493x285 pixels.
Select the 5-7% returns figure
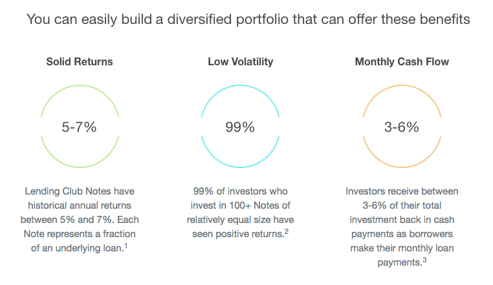(79, 127)
